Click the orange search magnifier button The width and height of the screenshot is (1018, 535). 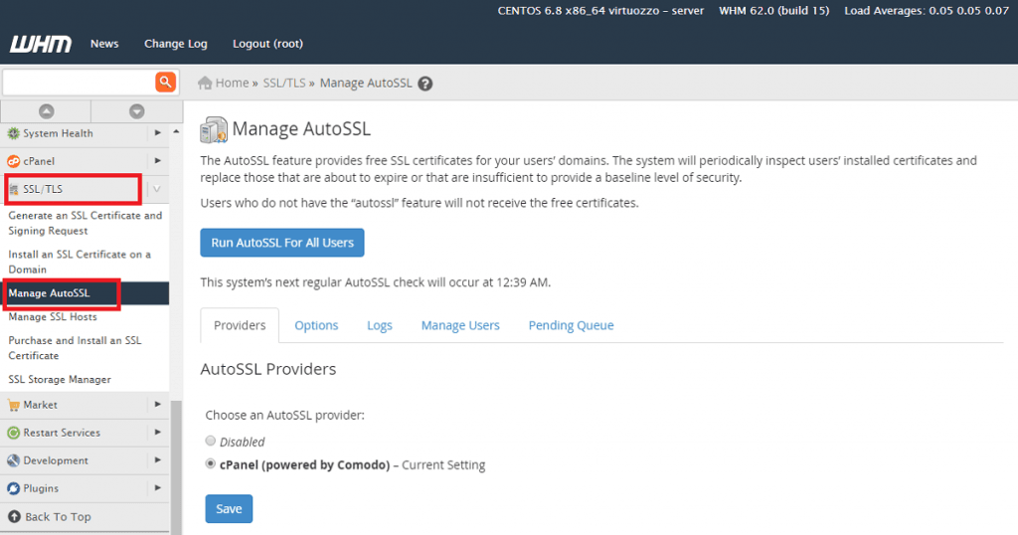point(165,83)
